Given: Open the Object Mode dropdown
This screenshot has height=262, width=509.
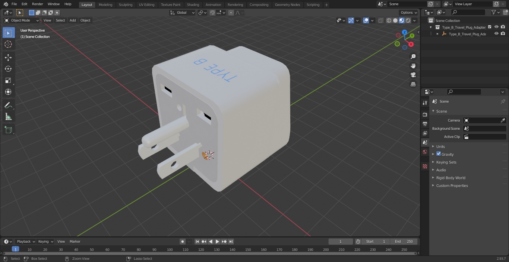Looking at the screenshot, I should pos(21,20).
